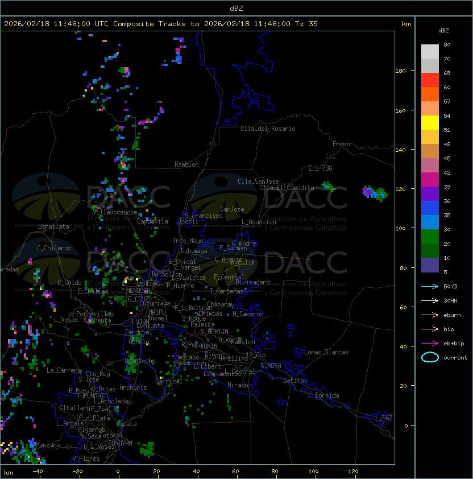This screenshot has height=479, width=473.
Task: Click the '180' tick on vertical km axis
Action: (400, 71)
